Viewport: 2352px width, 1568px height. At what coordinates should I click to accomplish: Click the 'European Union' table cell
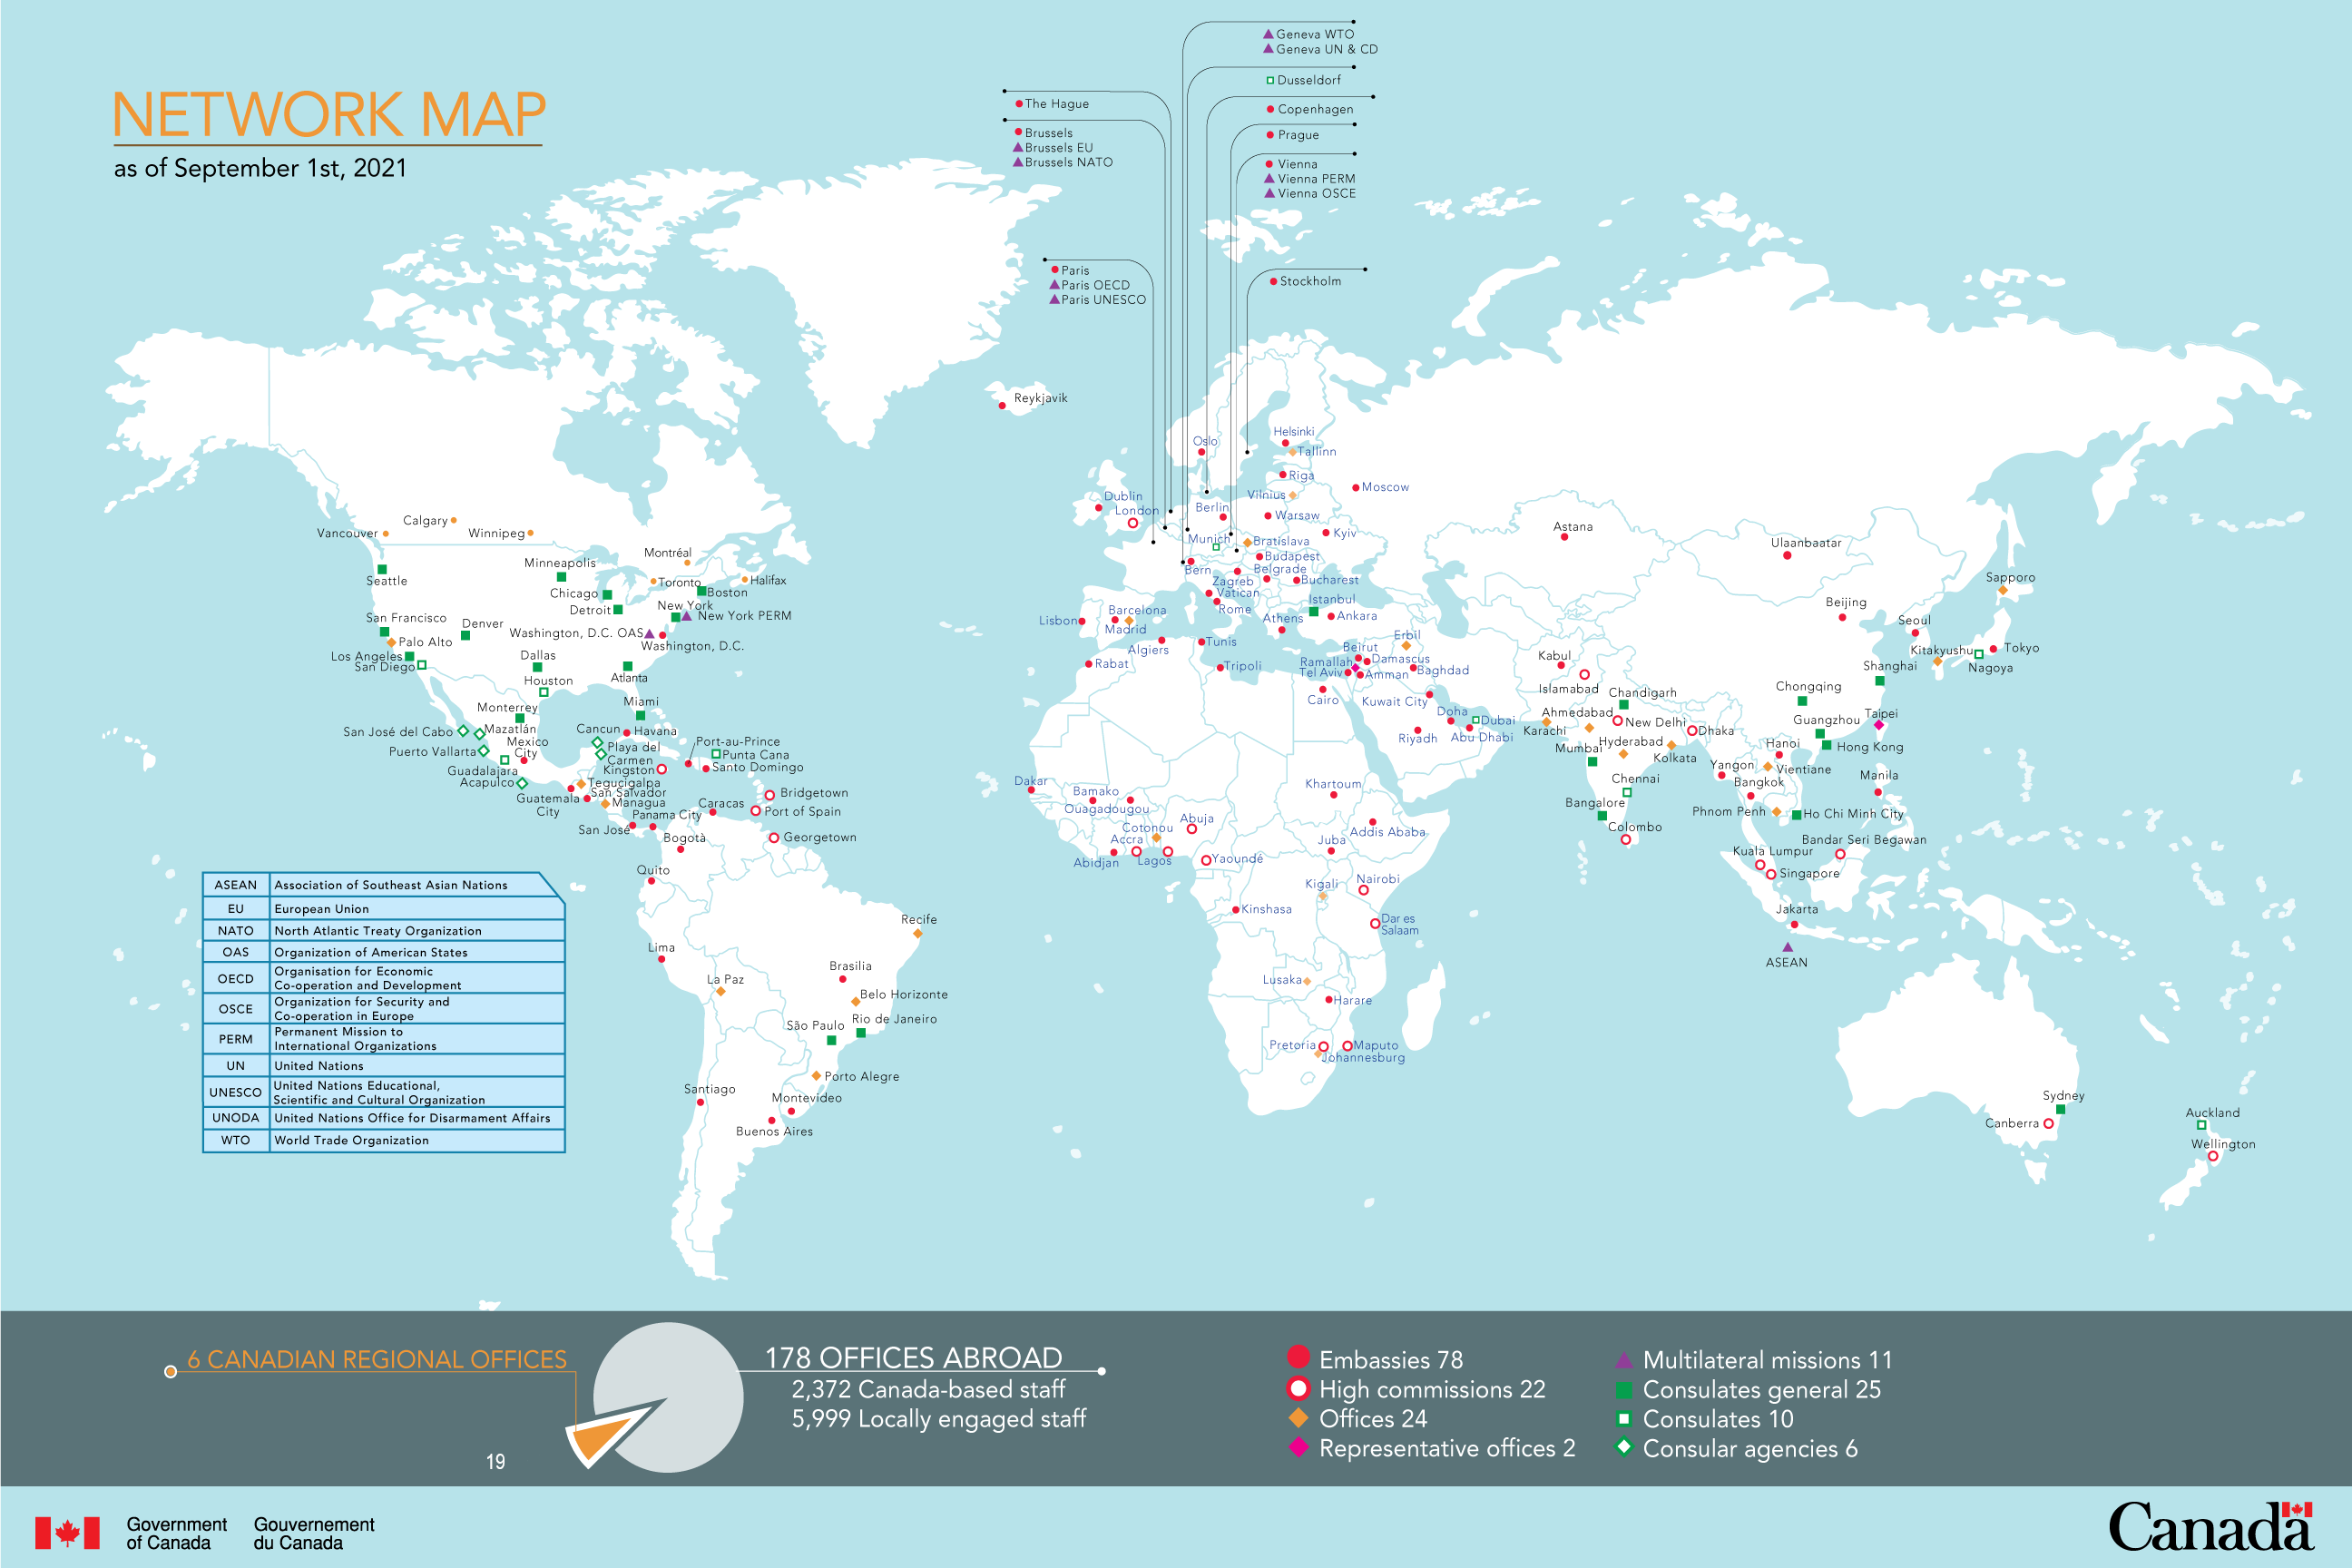417,908
